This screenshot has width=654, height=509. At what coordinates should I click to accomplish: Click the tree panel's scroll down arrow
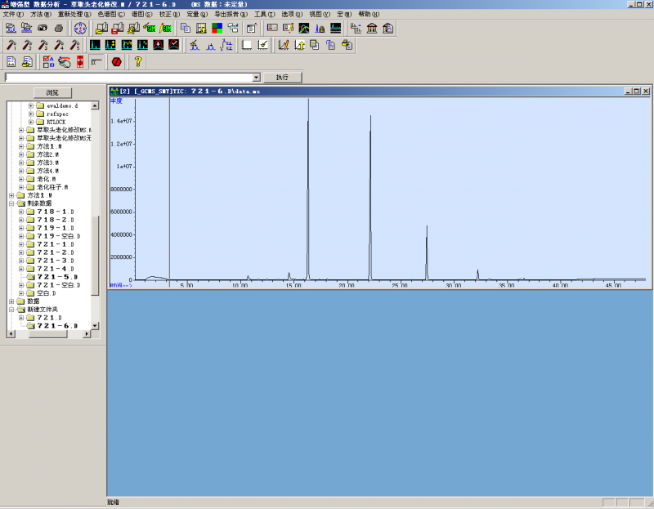pos(95,325)
